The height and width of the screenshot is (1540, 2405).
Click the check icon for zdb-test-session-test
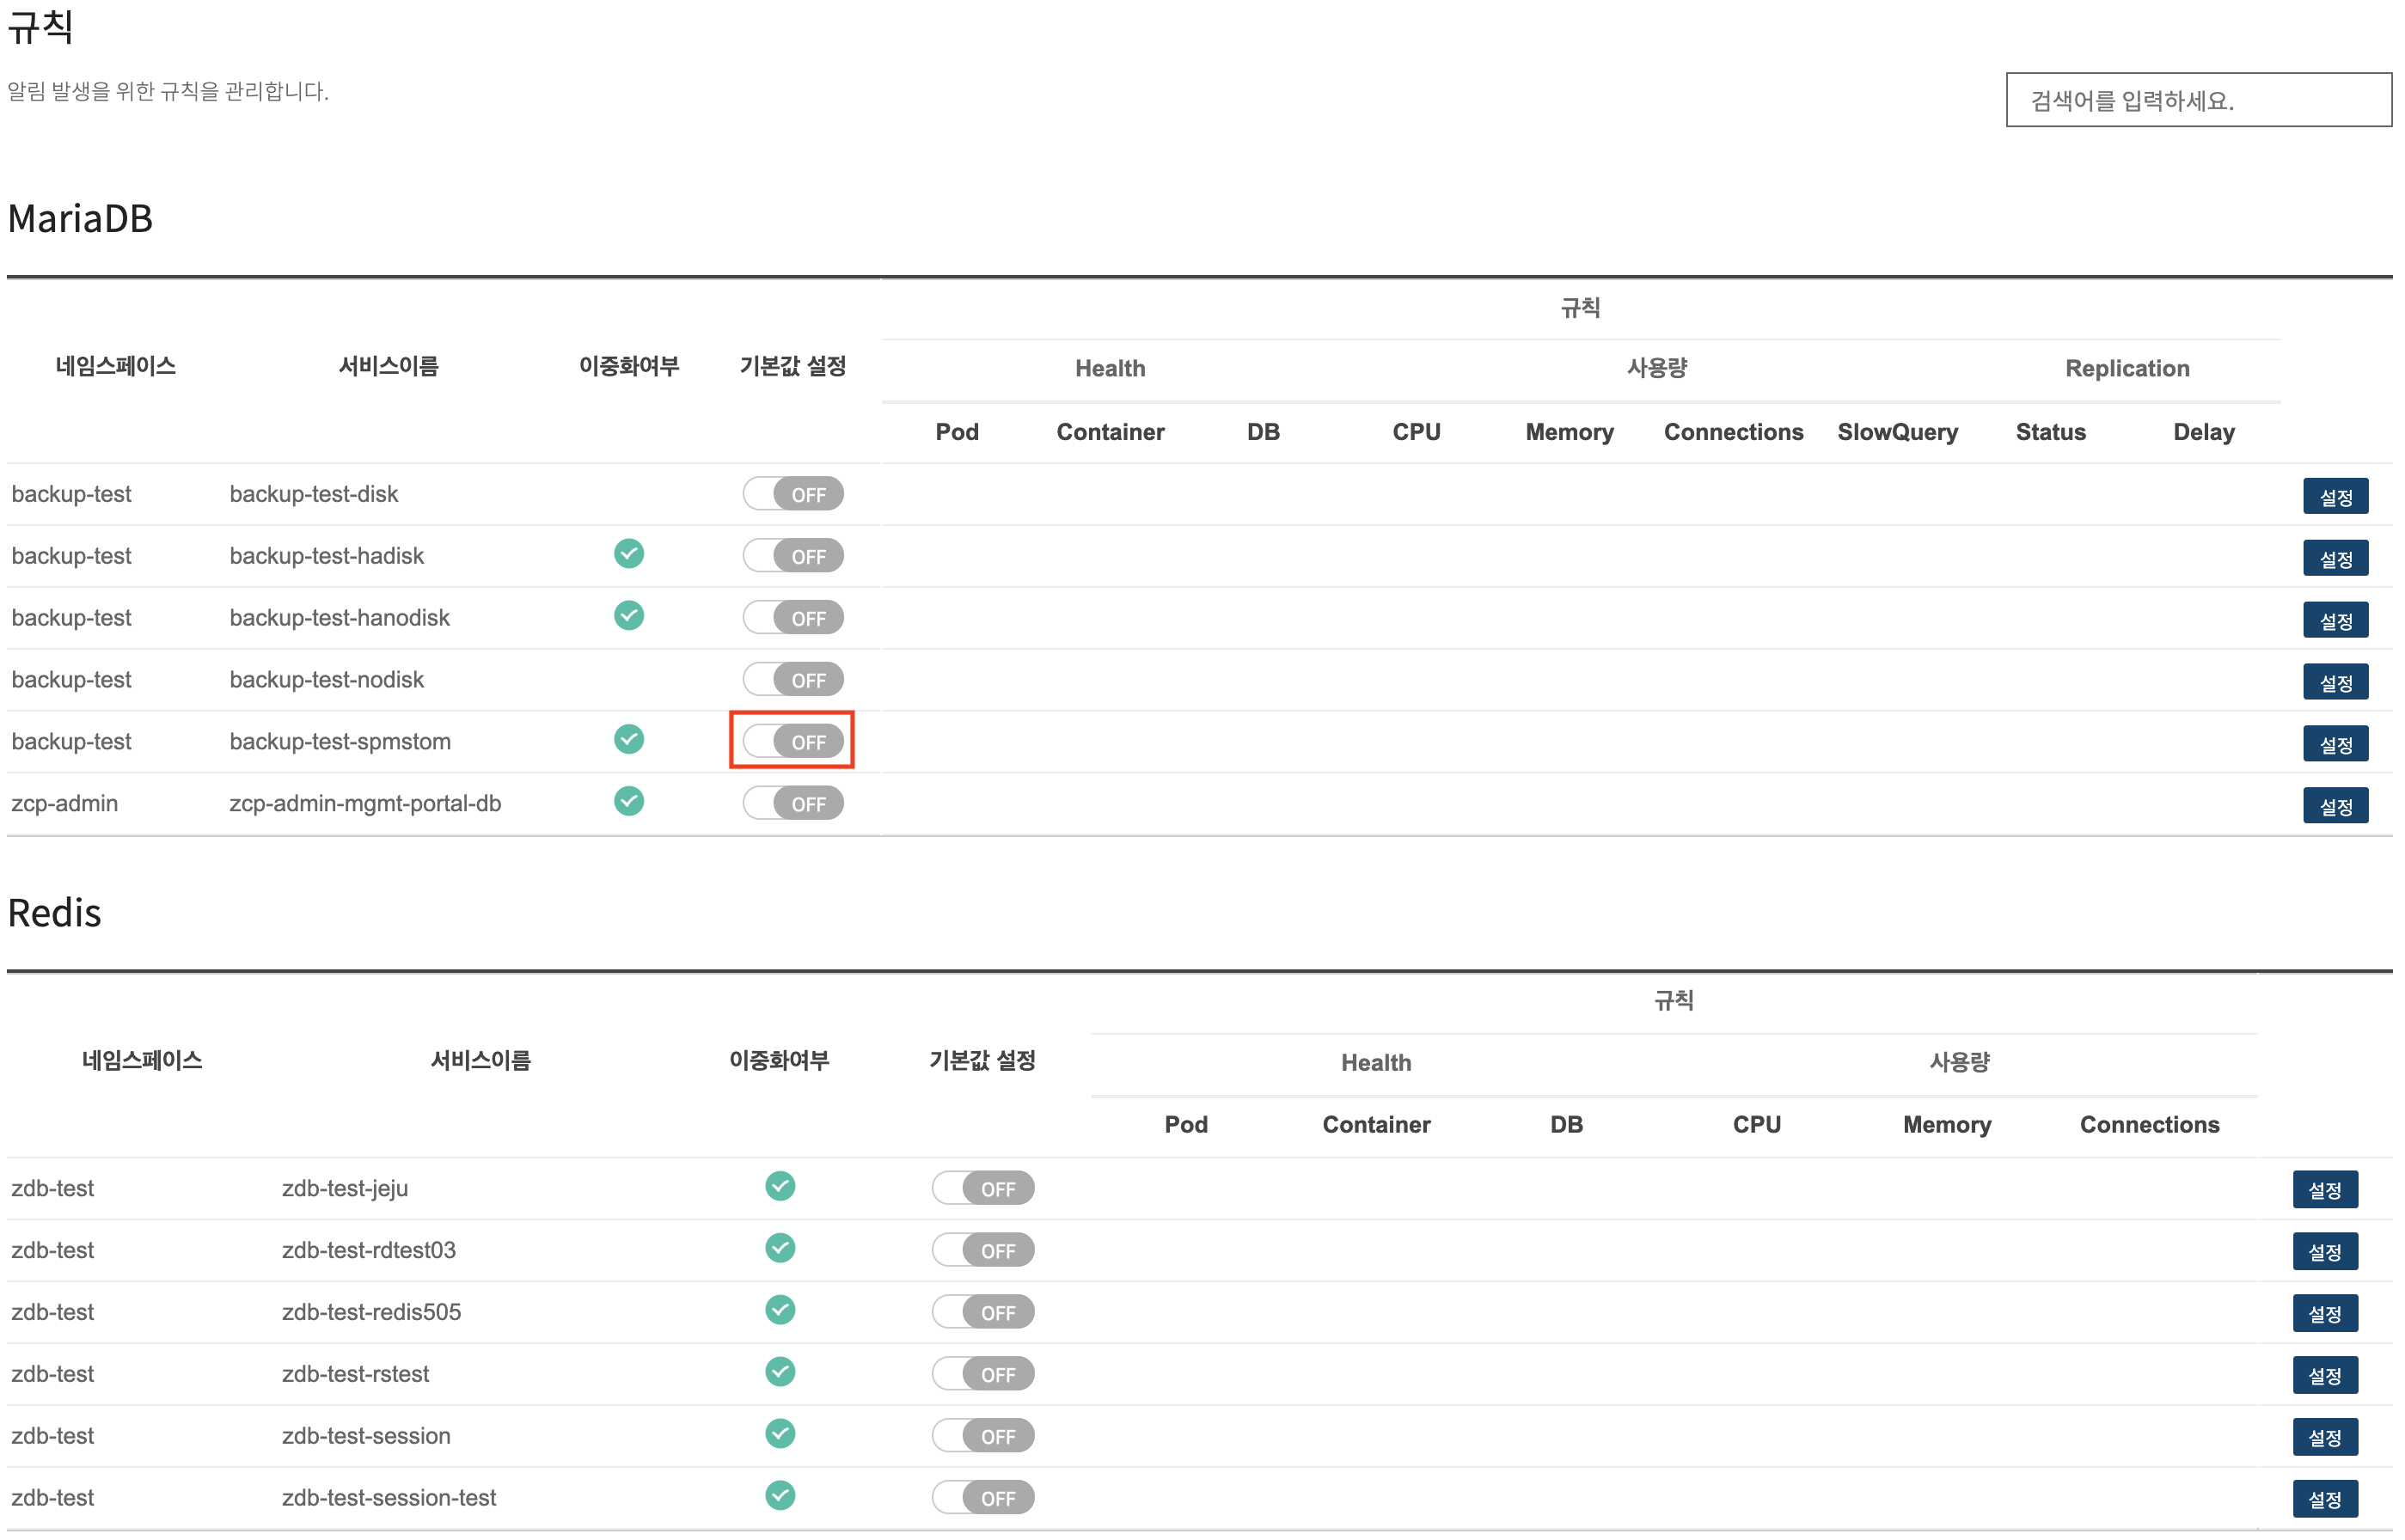[x=780, y=1496]
